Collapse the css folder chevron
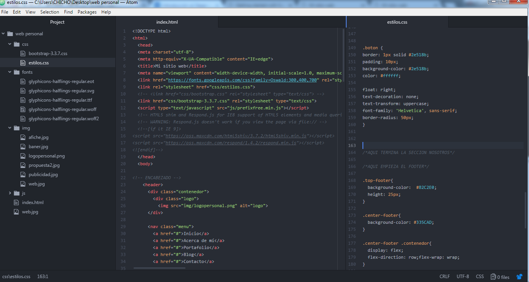 tap(10, 44)
